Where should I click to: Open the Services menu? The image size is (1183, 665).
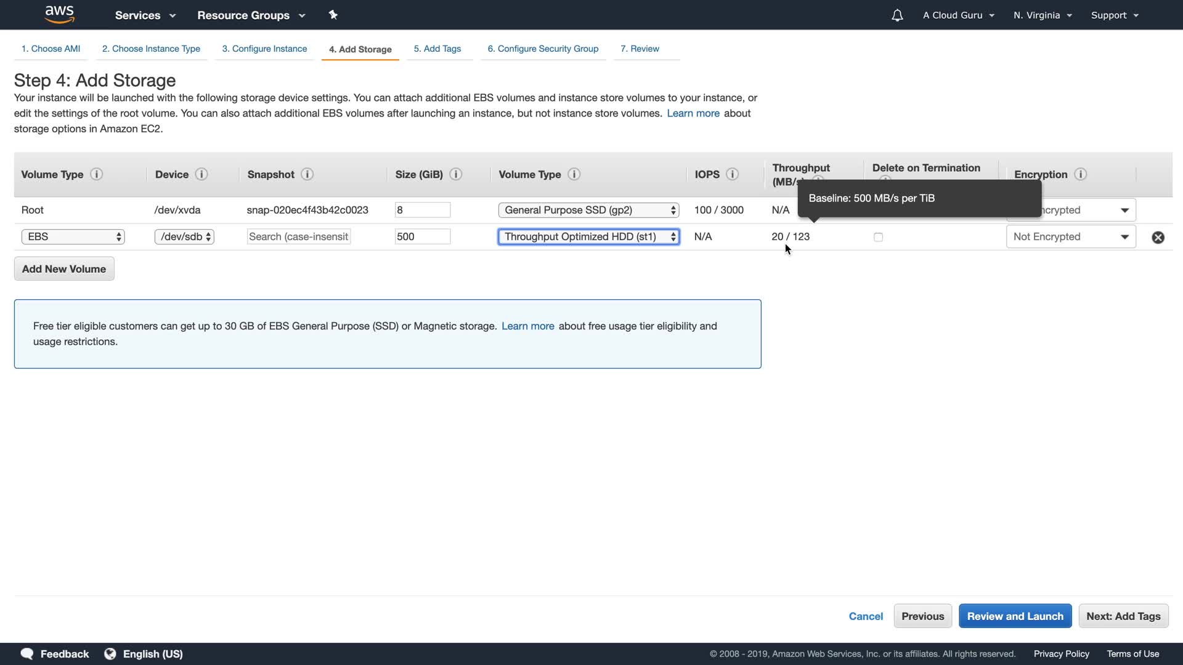pyautogui.click(x=145, y=15)
